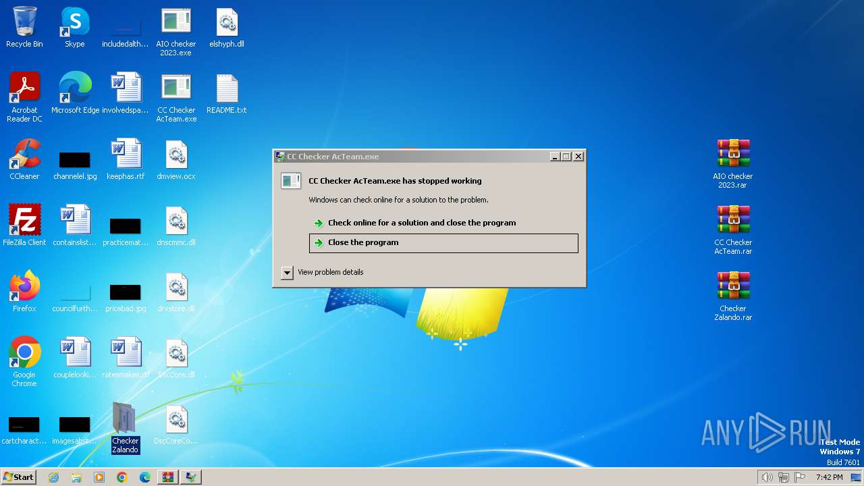Select the Skype desktop shortcut

(75, 27)
